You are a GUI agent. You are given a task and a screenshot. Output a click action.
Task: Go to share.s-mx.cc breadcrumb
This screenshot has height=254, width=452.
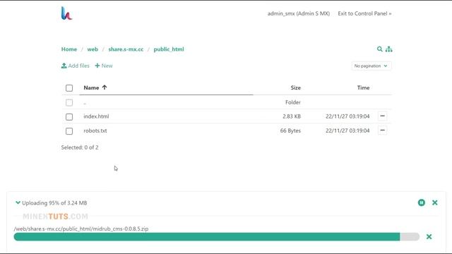coord(126,49)
